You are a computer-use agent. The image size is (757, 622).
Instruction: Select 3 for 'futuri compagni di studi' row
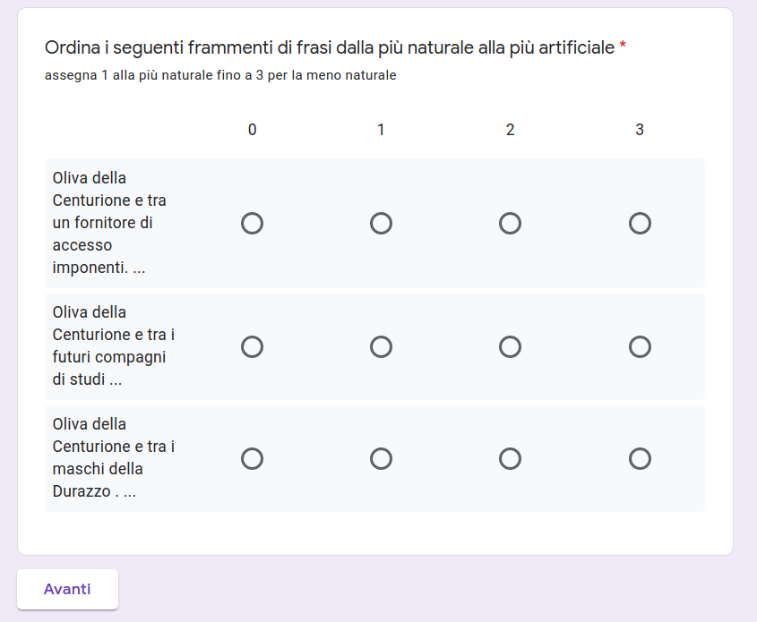(640, 346)
